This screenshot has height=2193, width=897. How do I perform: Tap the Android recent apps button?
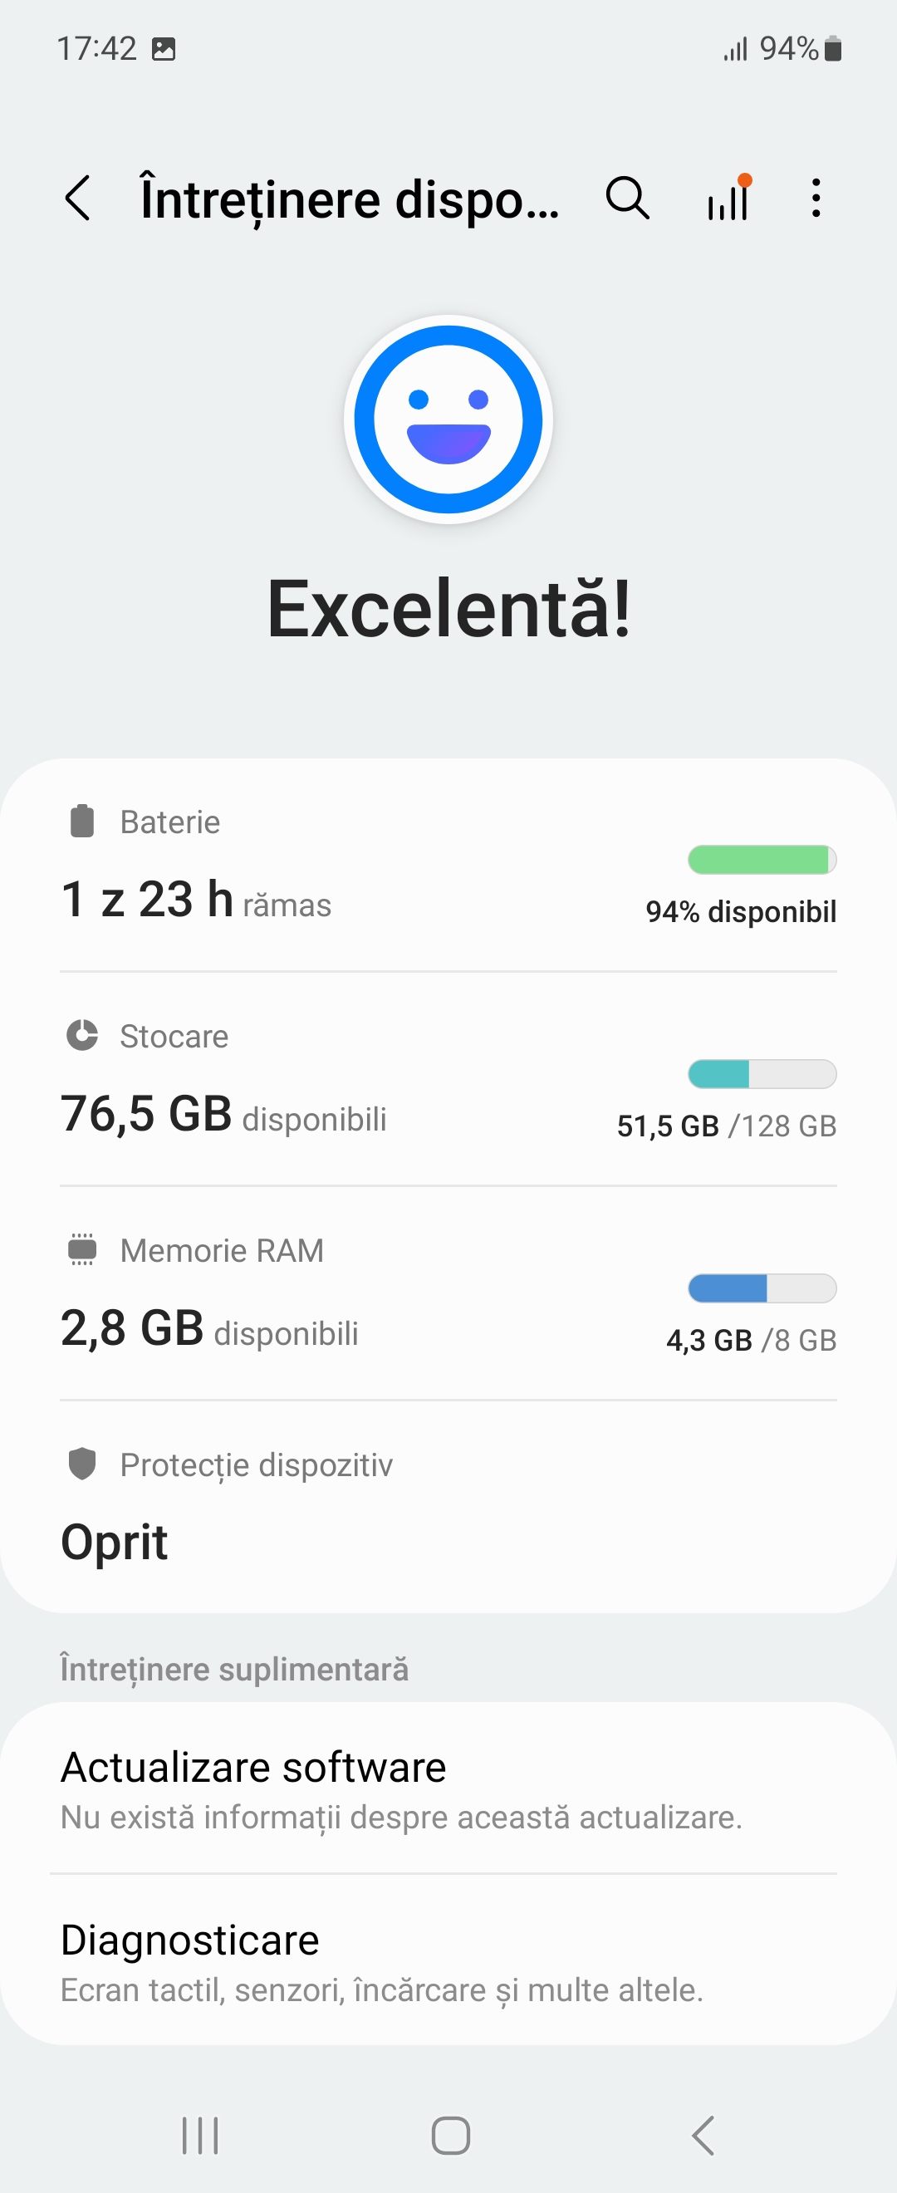(201, 2135)
